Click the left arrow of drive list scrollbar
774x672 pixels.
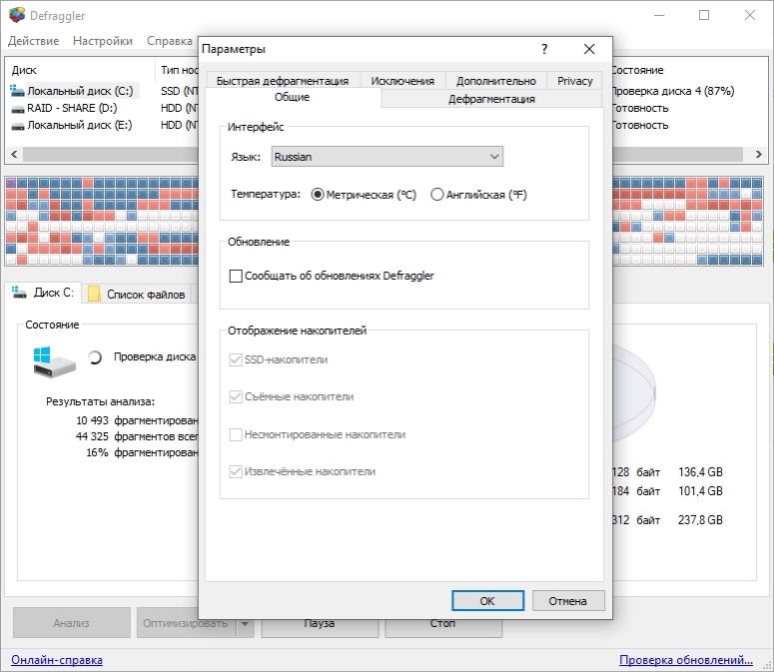14,154
